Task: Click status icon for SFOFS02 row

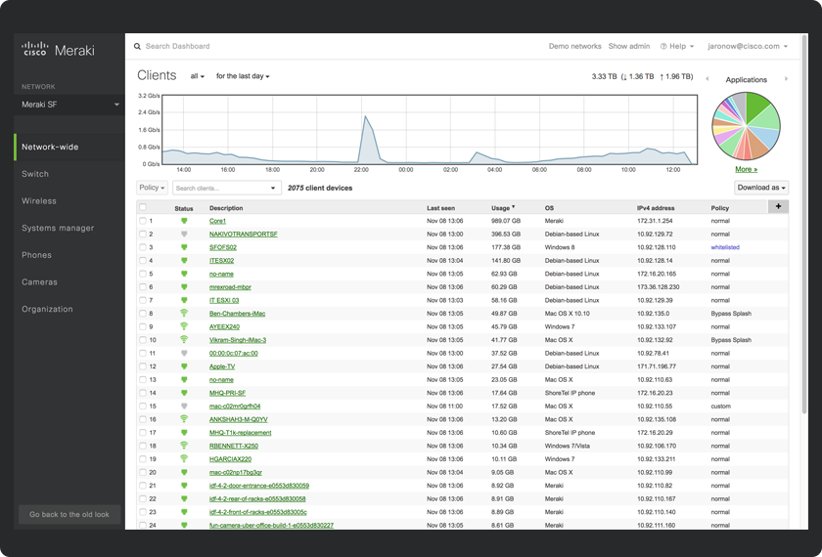Action: 184,247
